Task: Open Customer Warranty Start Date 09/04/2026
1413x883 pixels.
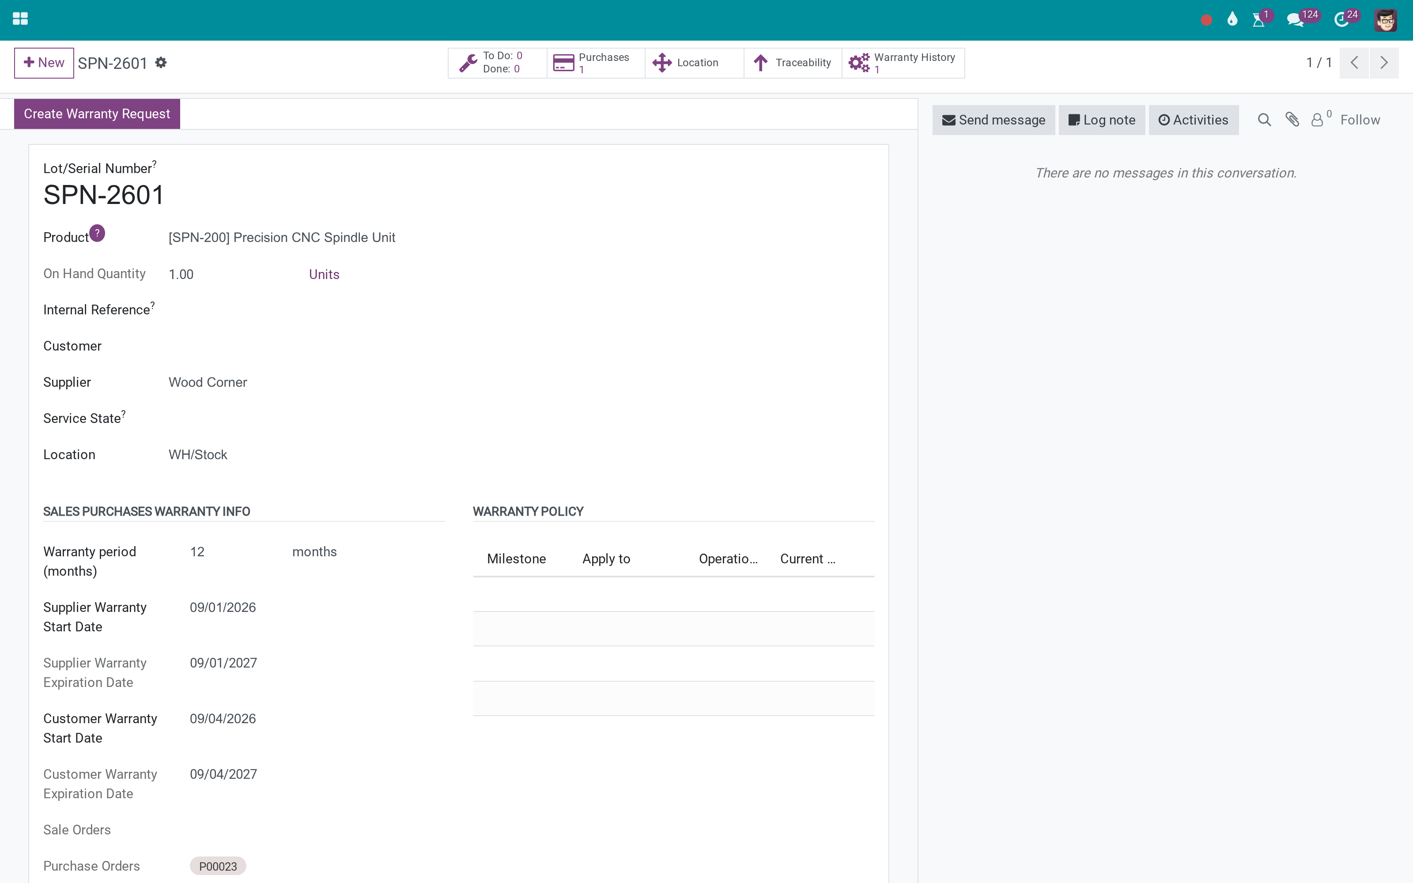Action: pyautogui.click(x=223, y=718)
